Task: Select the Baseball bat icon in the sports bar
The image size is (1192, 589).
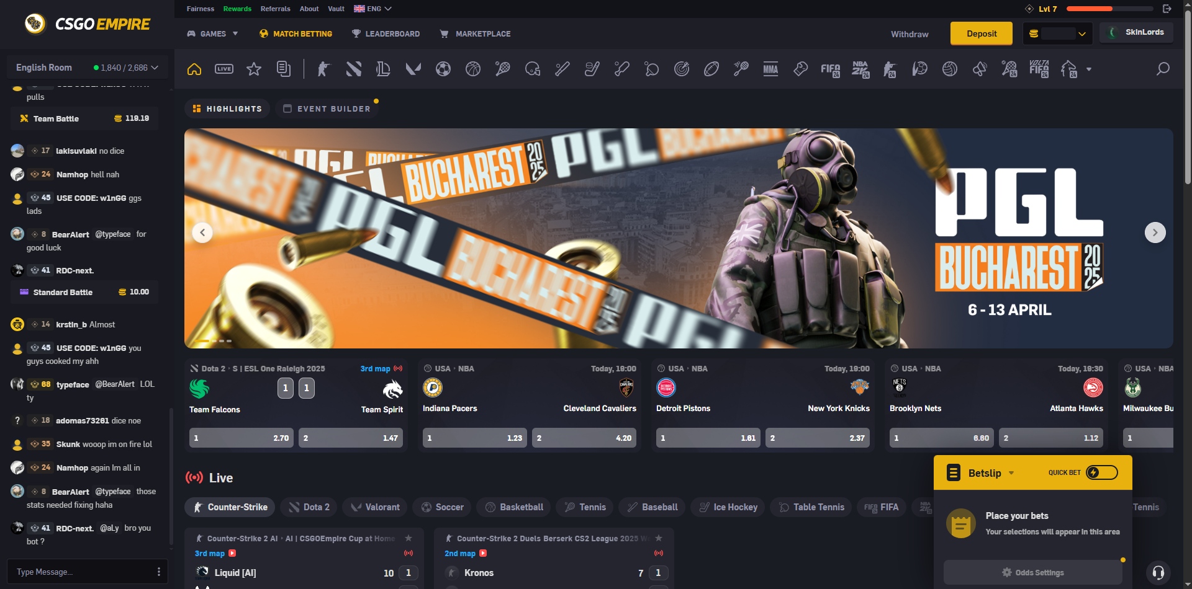Action: [x=562, y=69]
